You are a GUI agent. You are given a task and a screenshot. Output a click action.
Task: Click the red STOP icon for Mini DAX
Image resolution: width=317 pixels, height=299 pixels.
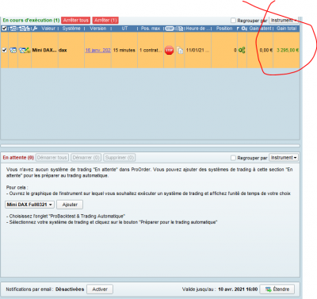169,50
